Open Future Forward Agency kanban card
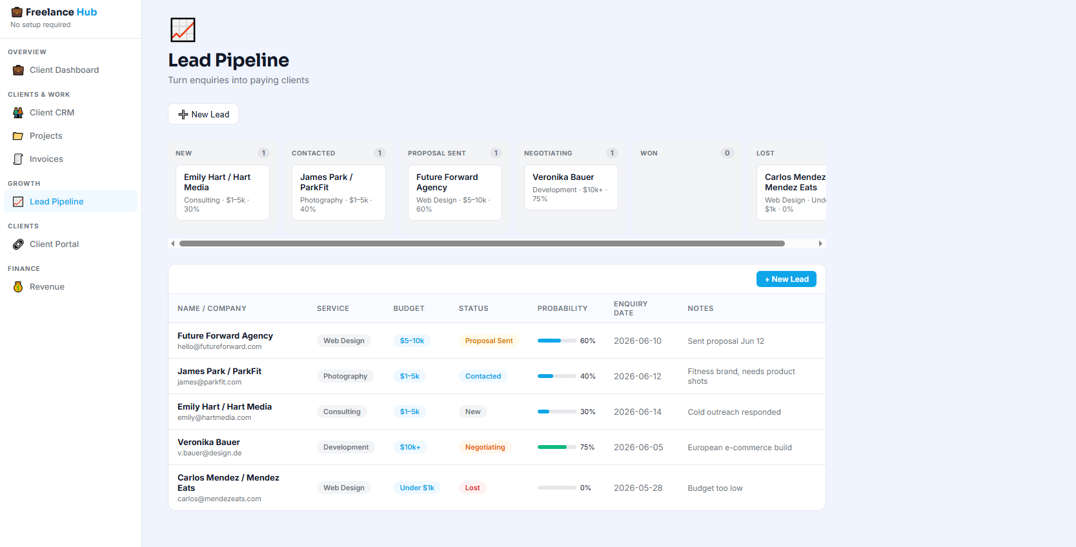 pos(455,193)
